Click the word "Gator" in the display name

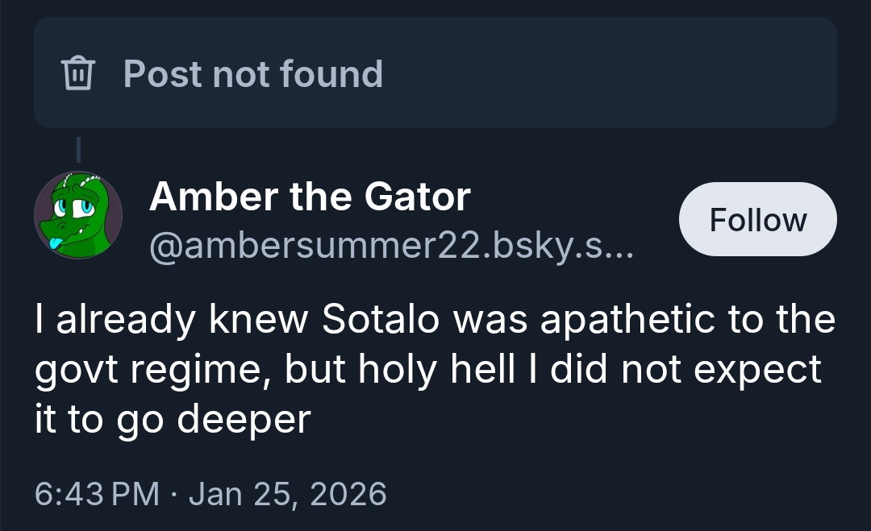pos(417,197)
